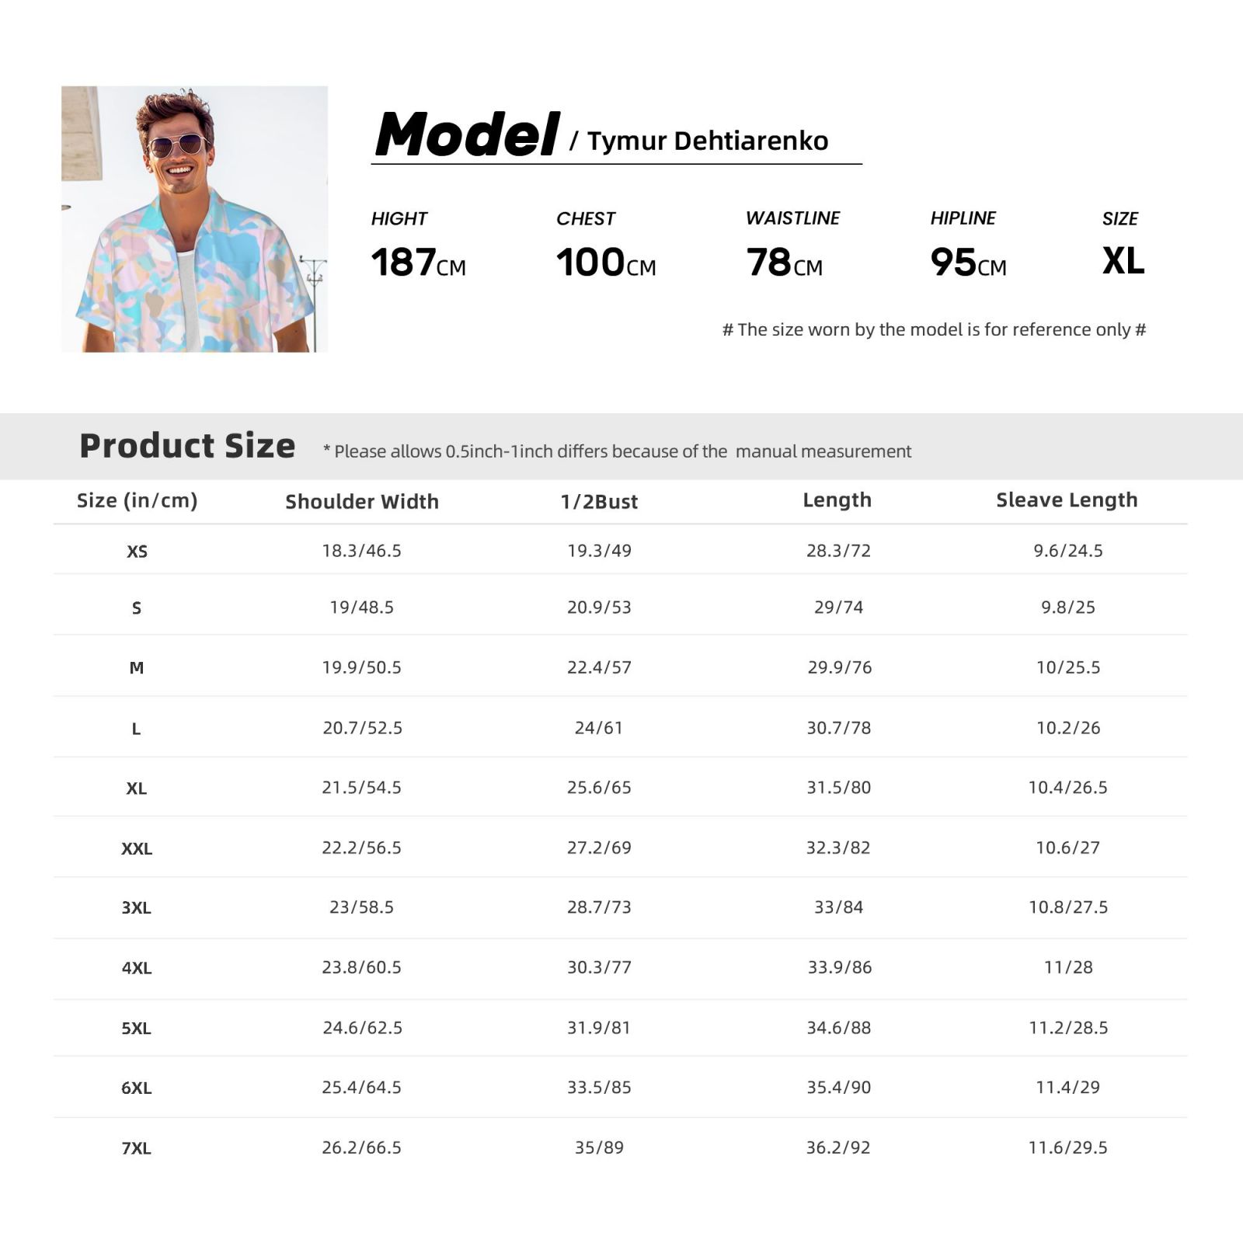Select the 7XL size row label

point(137,1148)
